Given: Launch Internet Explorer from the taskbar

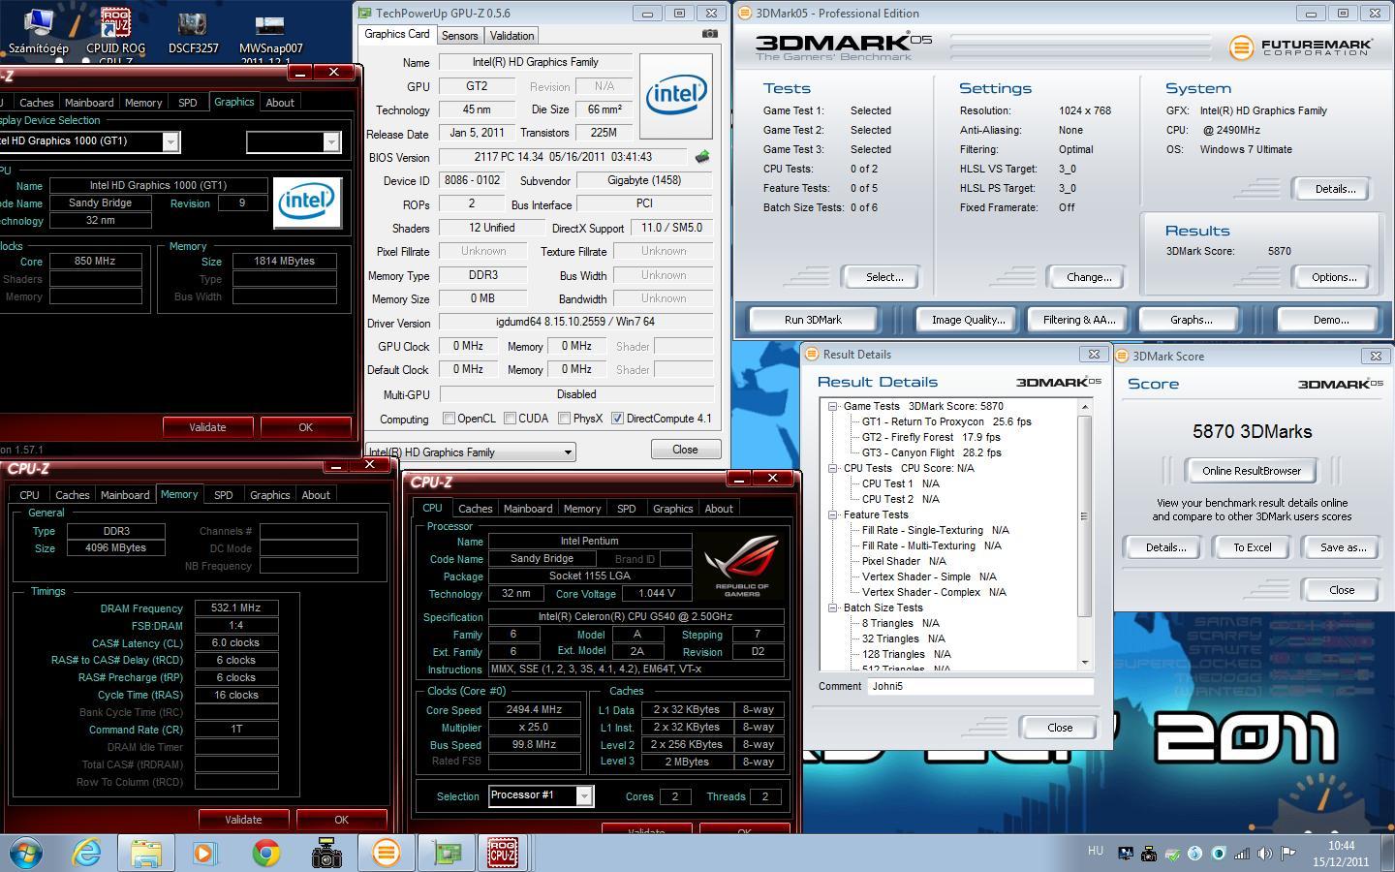Looking at the screenshot, I should click(x=87, y=853).
